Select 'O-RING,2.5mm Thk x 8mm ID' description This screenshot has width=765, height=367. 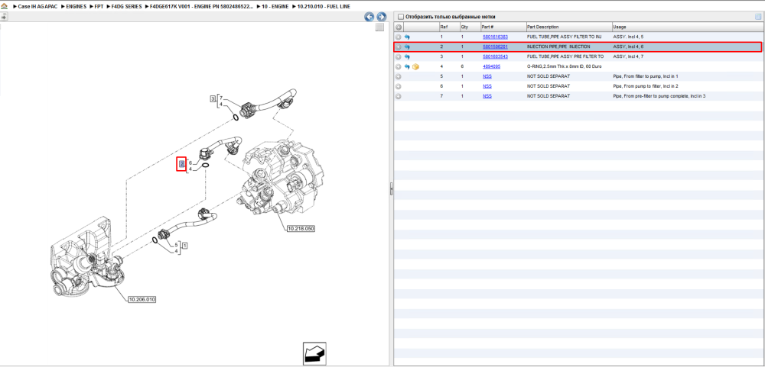pyautogui.click(x=565, y=66)
